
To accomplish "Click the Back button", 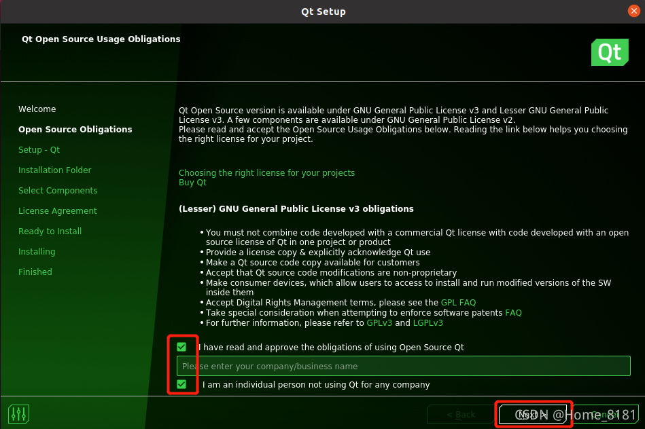I will [x=461, y=414].
